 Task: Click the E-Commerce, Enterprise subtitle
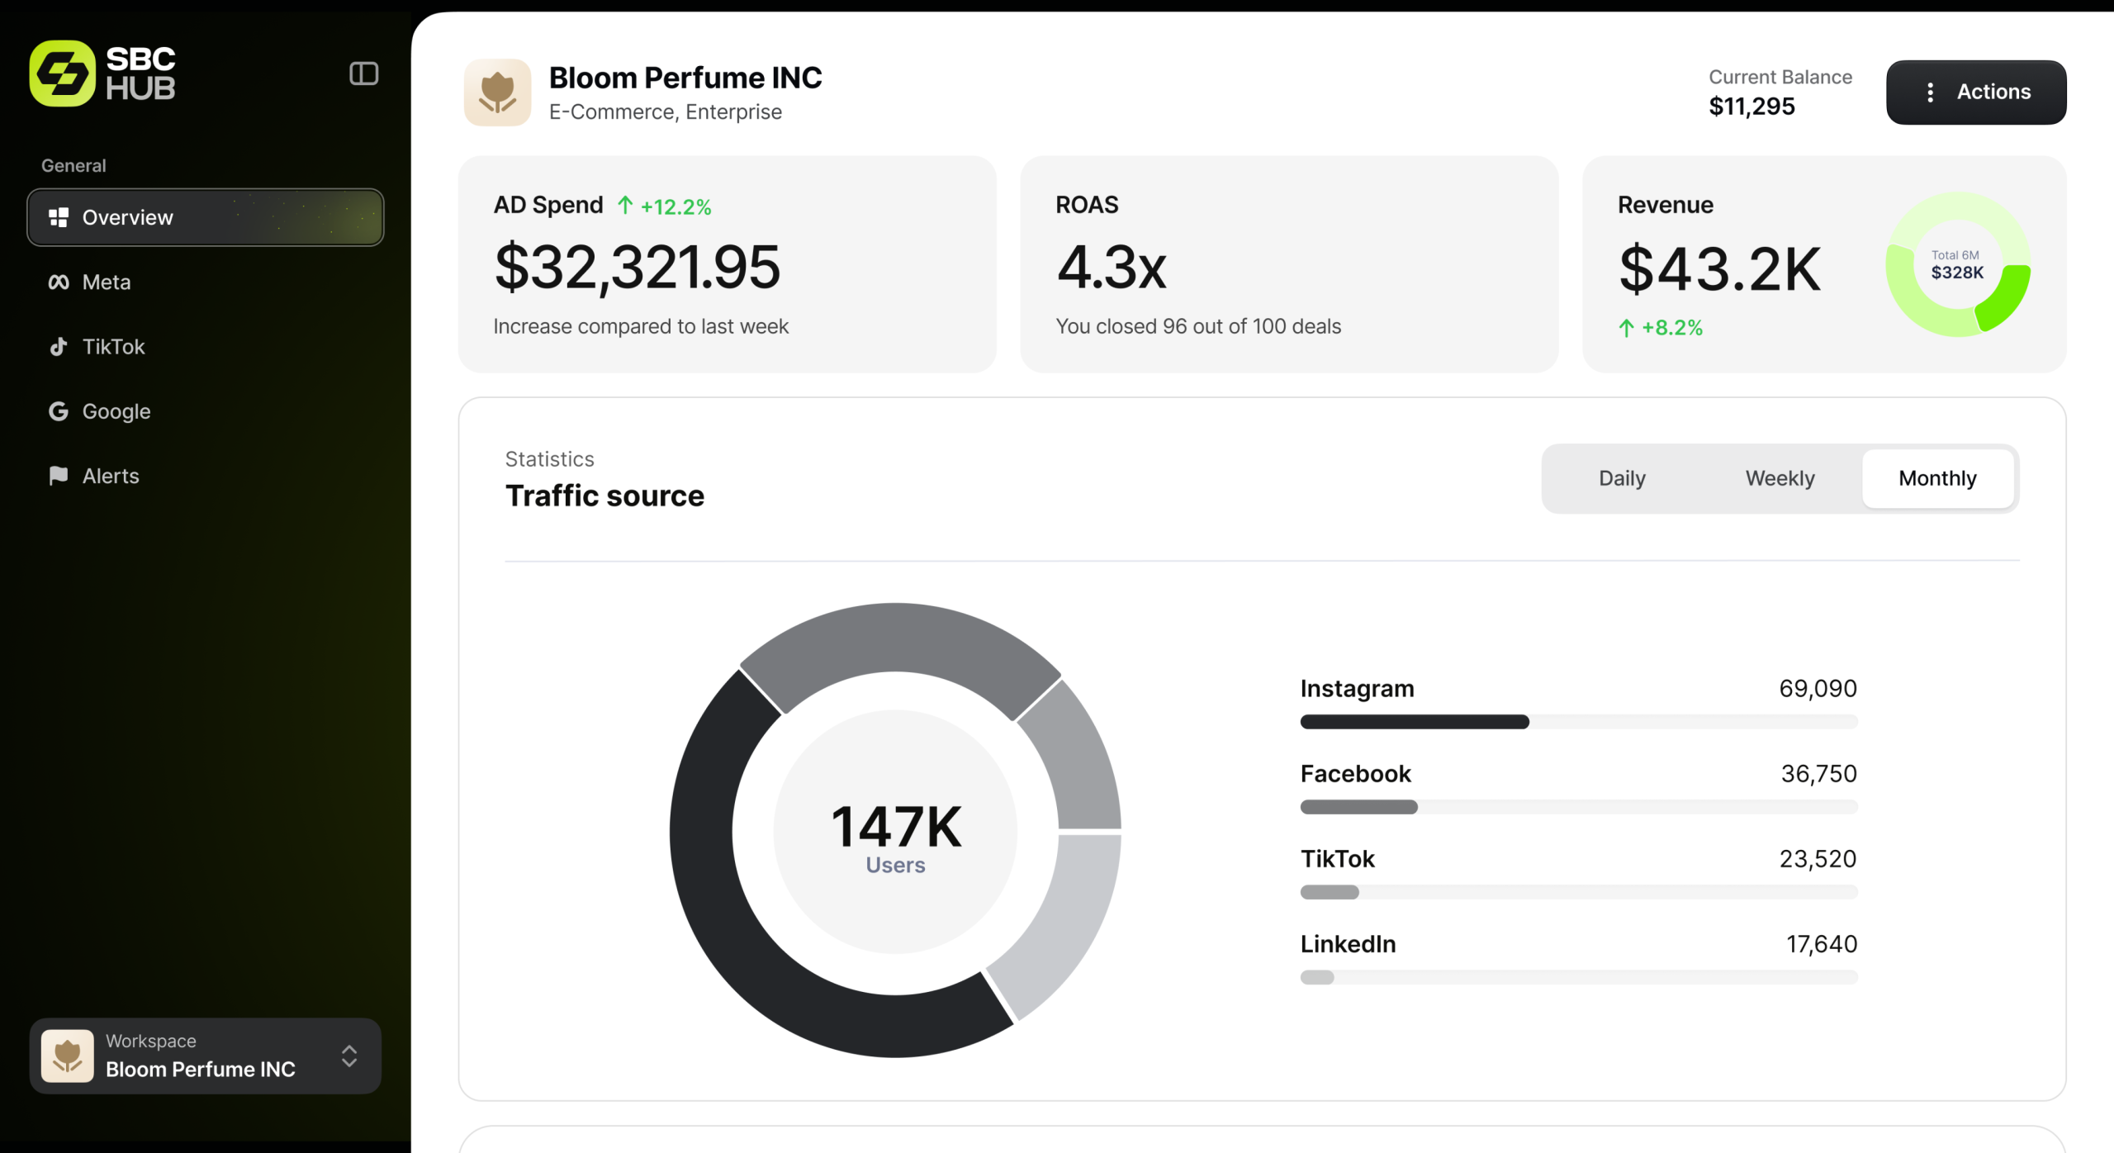click(x=665, y=112)
